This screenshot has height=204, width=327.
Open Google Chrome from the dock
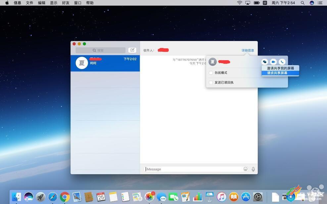click(x=65, y=197)
